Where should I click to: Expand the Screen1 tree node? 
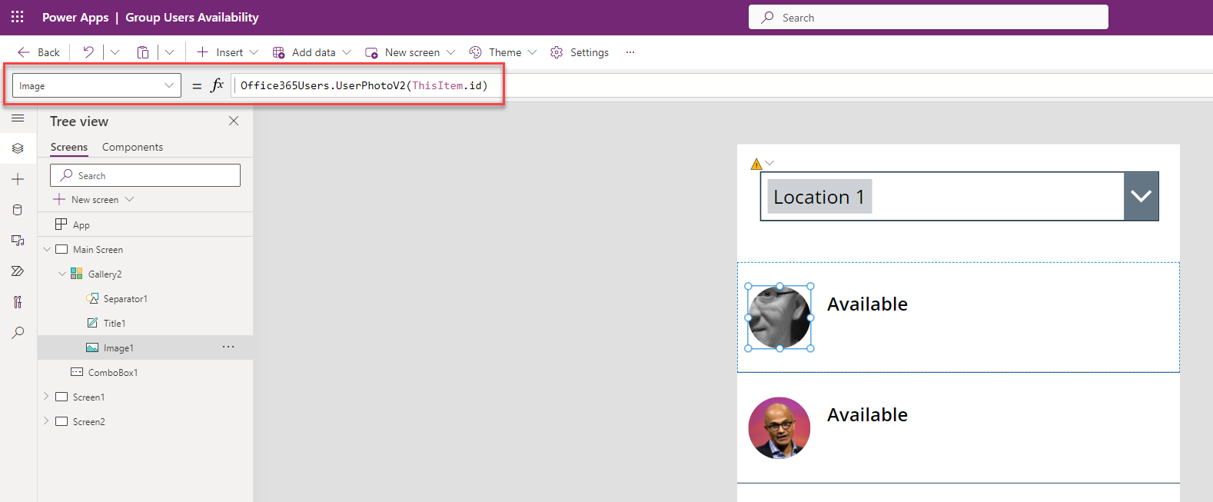point(46,397)
